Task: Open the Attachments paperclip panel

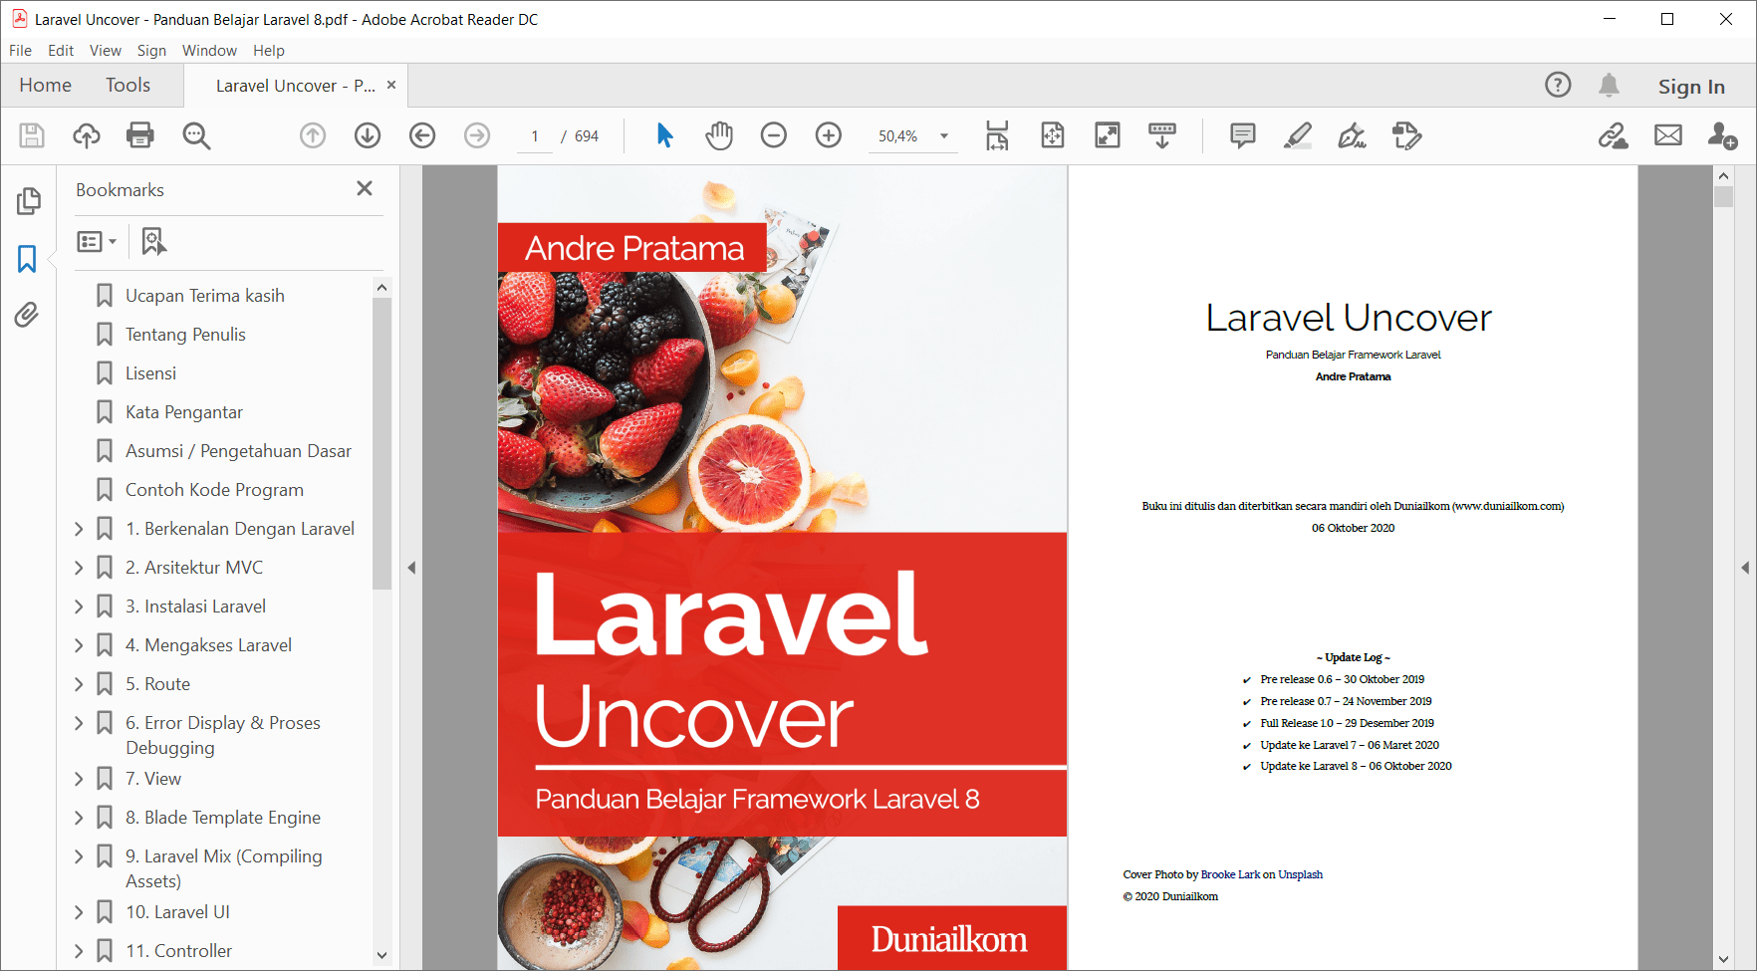Action: click(x=27, y=316)
